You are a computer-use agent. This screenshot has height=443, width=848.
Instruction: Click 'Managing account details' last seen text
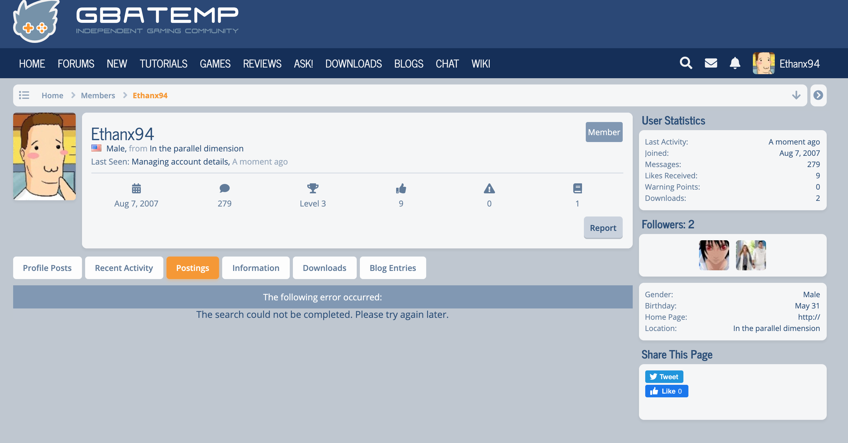pos(181,162)
